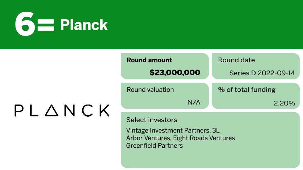Click the Round date label

(236, 60)
